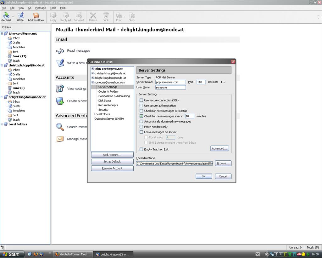This screenshot has width=322, height=258.
Task: Collapse someone@somehow.com in Account Settings tree
Action: [93, 82]
